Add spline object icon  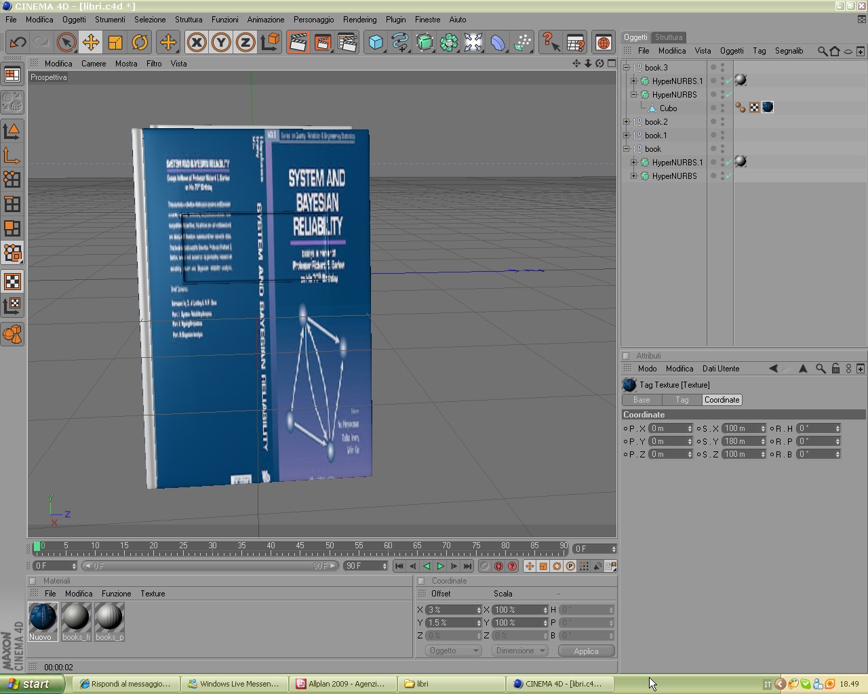(400, 43)
